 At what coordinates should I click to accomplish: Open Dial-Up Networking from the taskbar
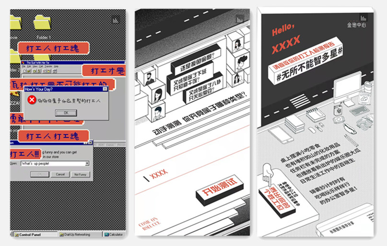point(80,234)
